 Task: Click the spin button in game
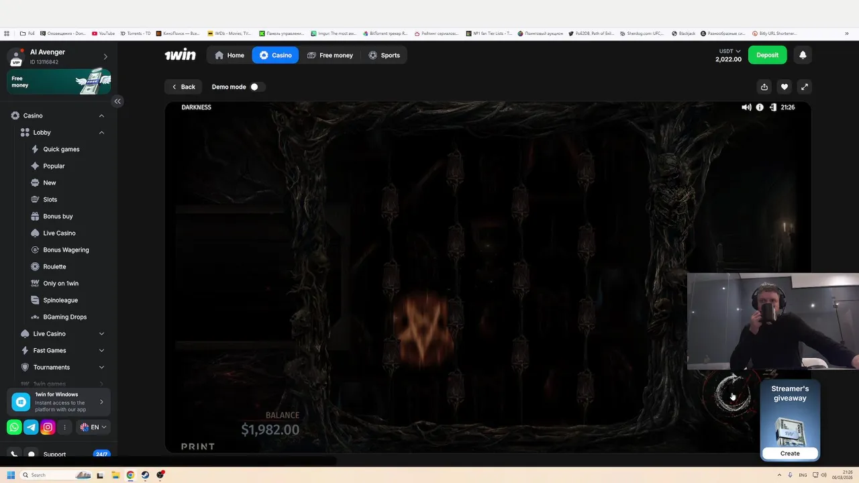(x=731, y=394)
